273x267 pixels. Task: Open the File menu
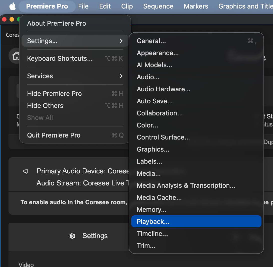[x=83, y=7]
